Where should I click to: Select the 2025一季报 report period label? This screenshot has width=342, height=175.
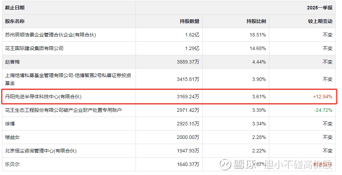319,8
